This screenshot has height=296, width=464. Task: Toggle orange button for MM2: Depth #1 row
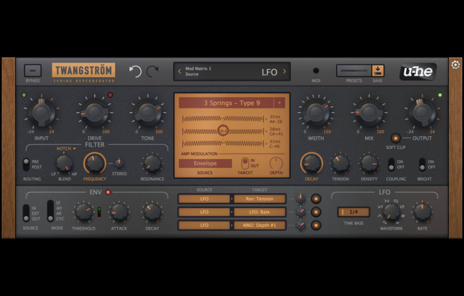point(316,225)
